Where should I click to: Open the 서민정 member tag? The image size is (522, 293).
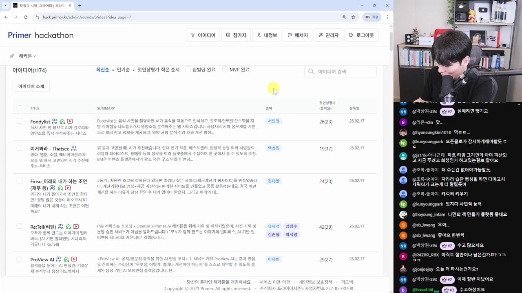coord(274,121)
